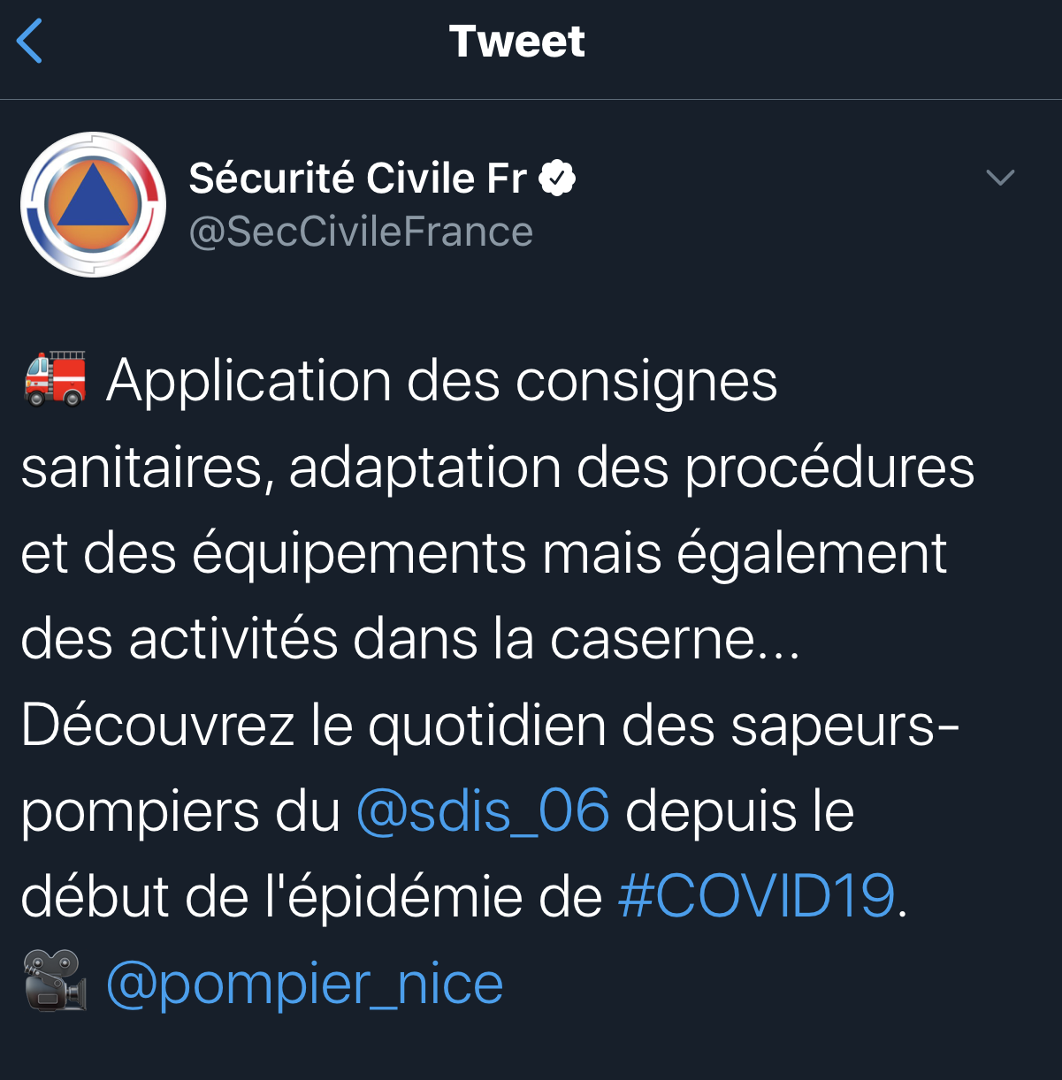Click the line 'des activités dans la caserne...'
Screen dimensions: 1062x1080
click(x=410, y=638)
